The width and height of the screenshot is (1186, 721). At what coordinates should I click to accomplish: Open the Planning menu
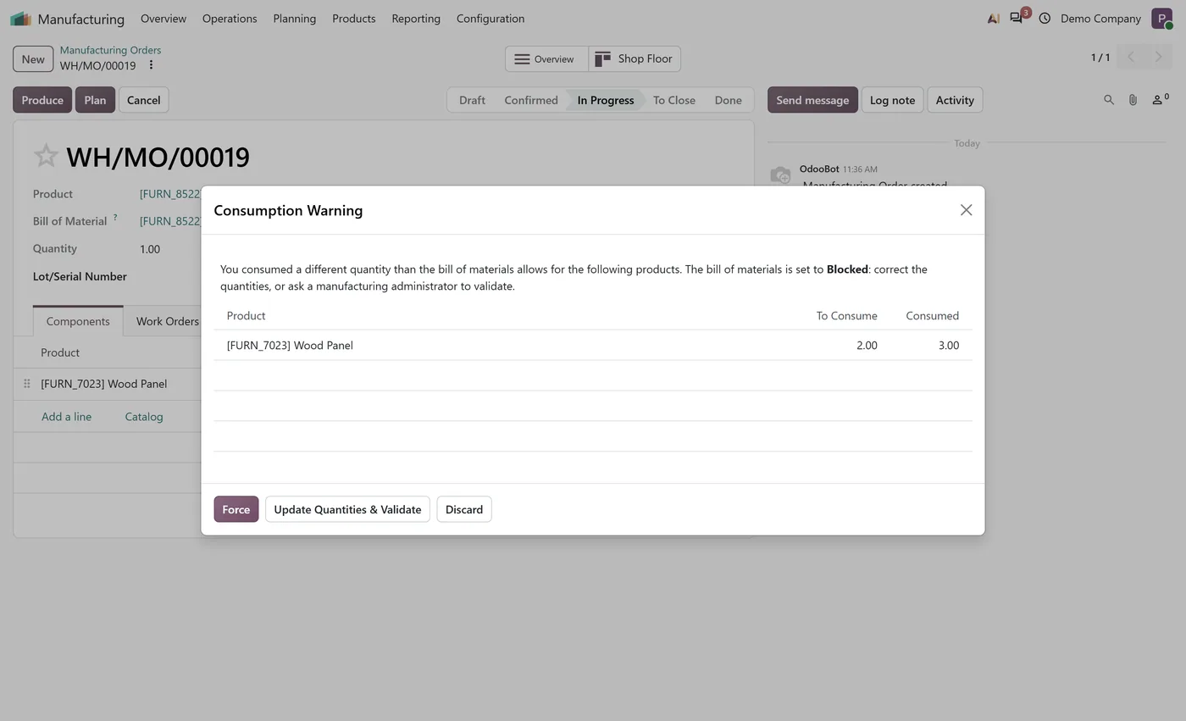click(x=295, y=19)
